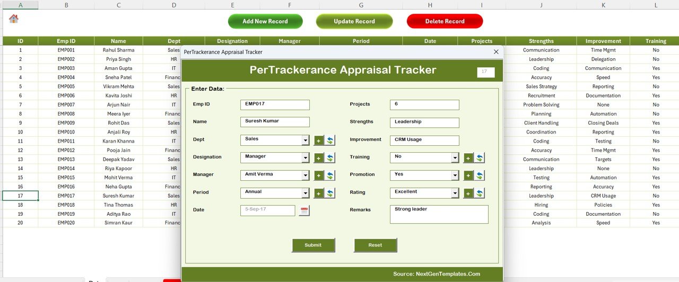Click the Period table header

point(361,41)
